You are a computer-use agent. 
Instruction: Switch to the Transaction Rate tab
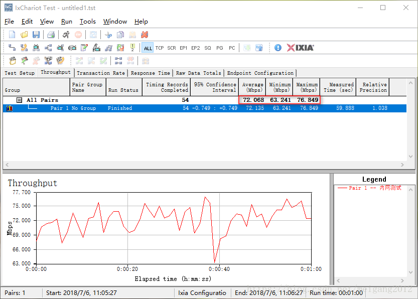(x=101, y=73)
